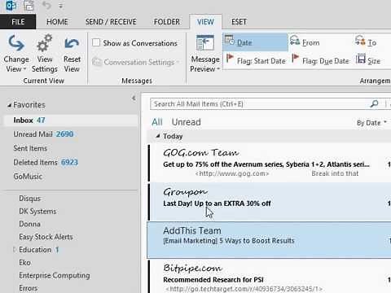391x293 pixels.
Task: Open the Change View gallery
Action: (16, 54)
